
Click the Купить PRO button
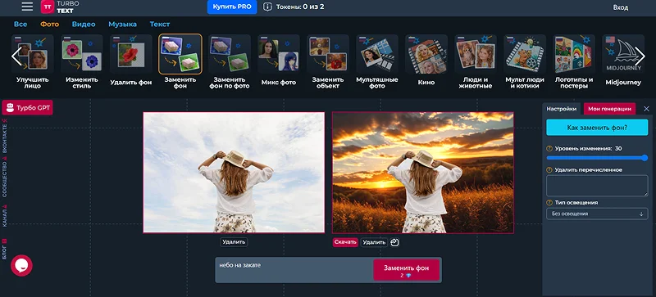pos(232,7)
